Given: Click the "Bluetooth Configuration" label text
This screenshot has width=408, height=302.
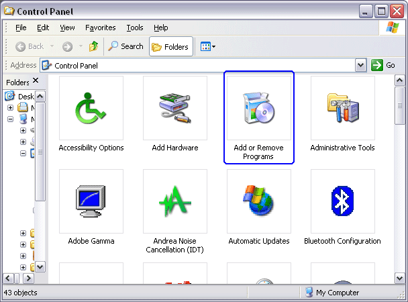Looking at the screenshot, I should 342,241.
